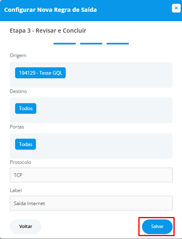Click the dialog title text in header
Screen dimensions: 182x239
point(51,10)
